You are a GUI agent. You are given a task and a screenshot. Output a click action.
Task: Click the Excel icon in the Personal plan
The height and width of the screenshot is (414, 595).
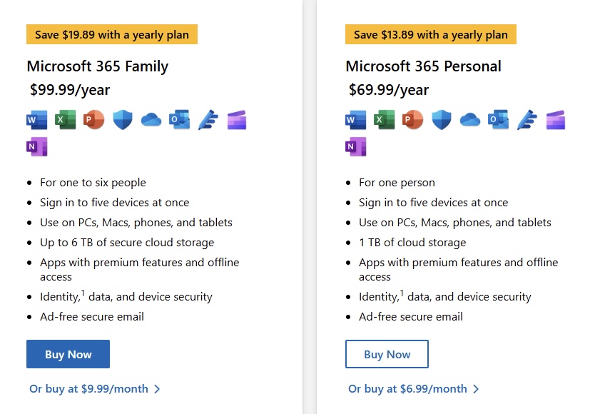pyautogui.click(x=384, y=120)
